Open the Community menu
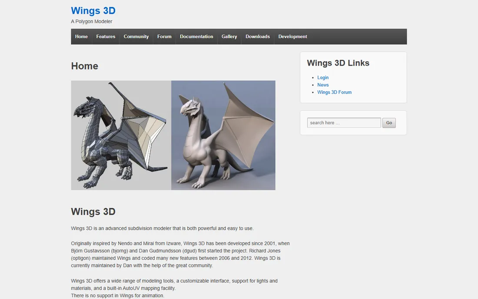The height and width of the screenshot is (299, 478). point(136,37)
